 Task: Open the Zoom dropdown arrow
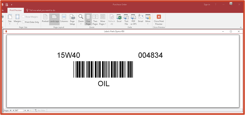(81, 24)
